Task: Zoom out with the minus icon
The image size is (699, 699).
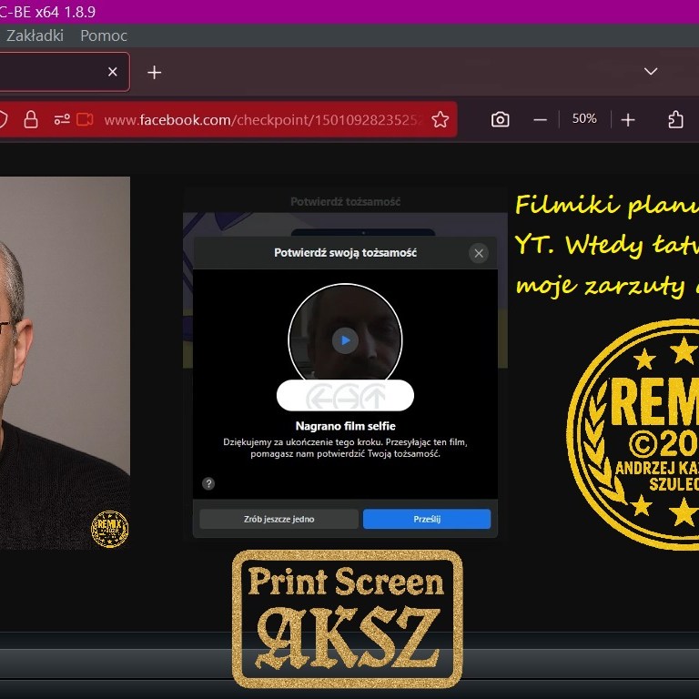Action: tap(541, 120)
